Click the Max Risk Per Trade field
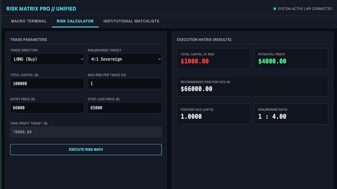337x189 pixels. pyautogui.click(x=125, y=84)
